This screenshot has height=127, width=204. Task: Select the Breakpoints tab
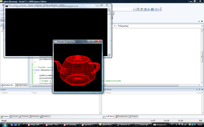click(x=121, y=117)
